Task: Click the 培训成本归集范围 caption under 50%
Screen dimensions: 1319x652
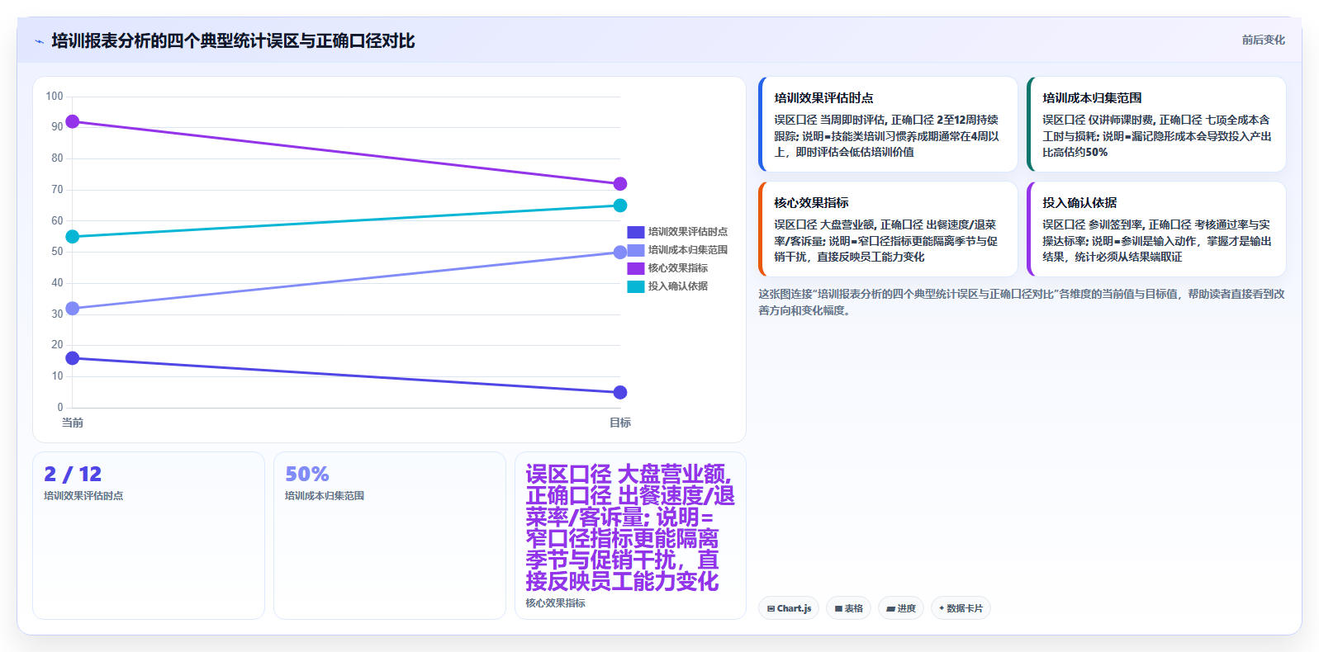Action: click(x=325, y=496)
